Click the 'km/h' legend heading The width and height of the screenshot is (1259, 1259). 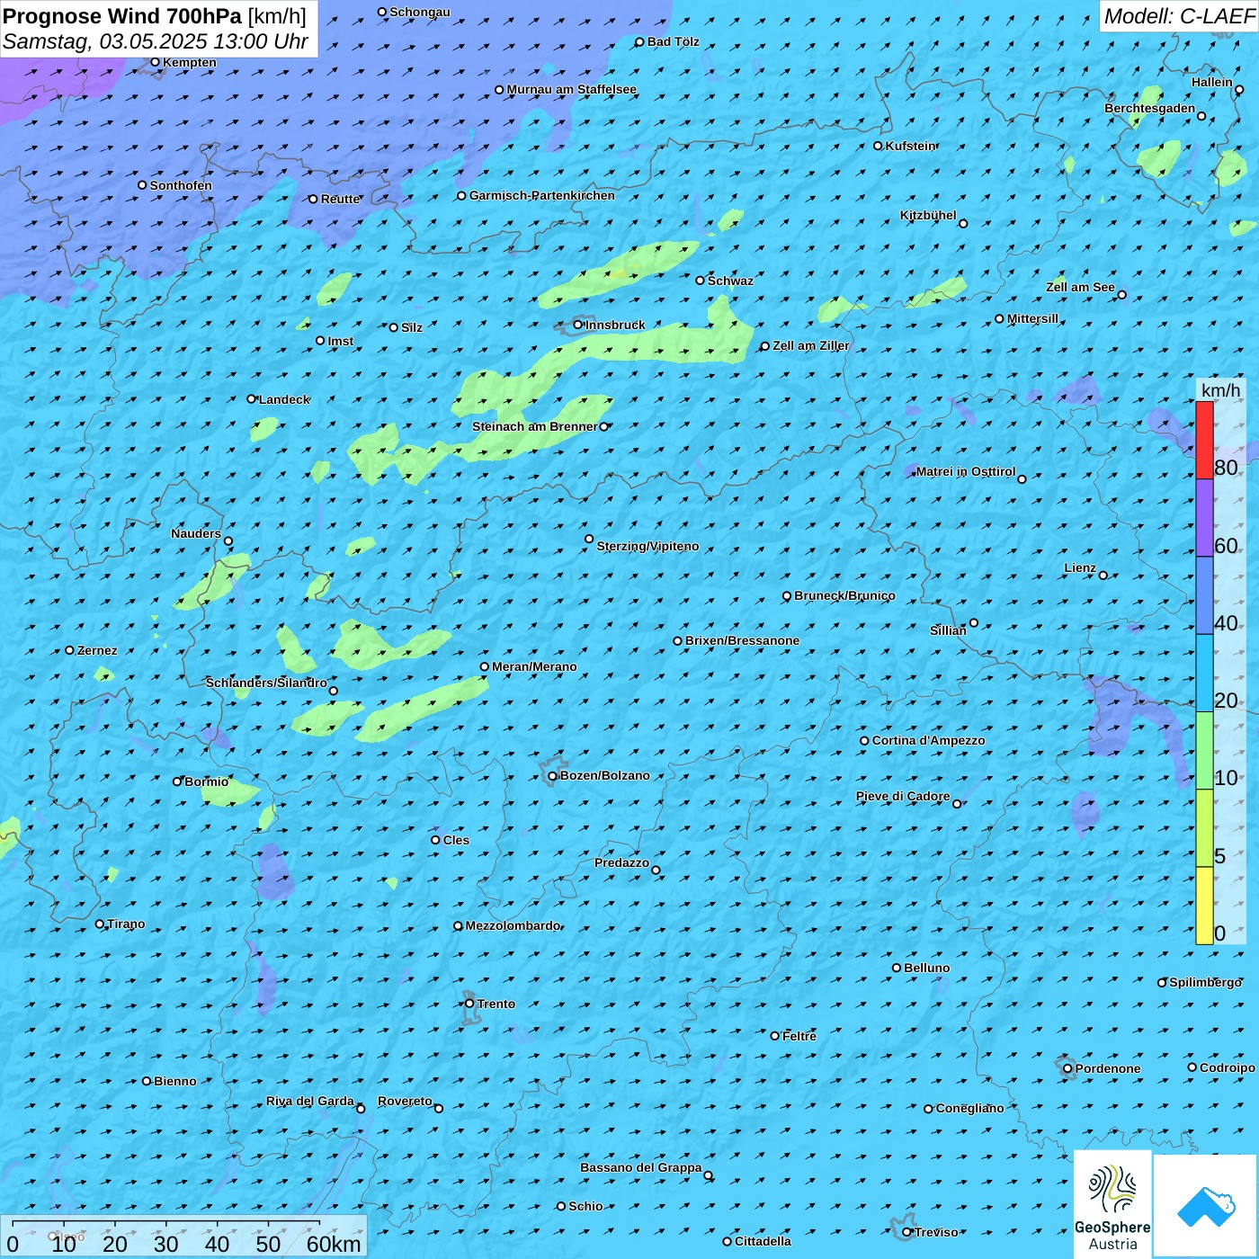tap(1221, 390)
